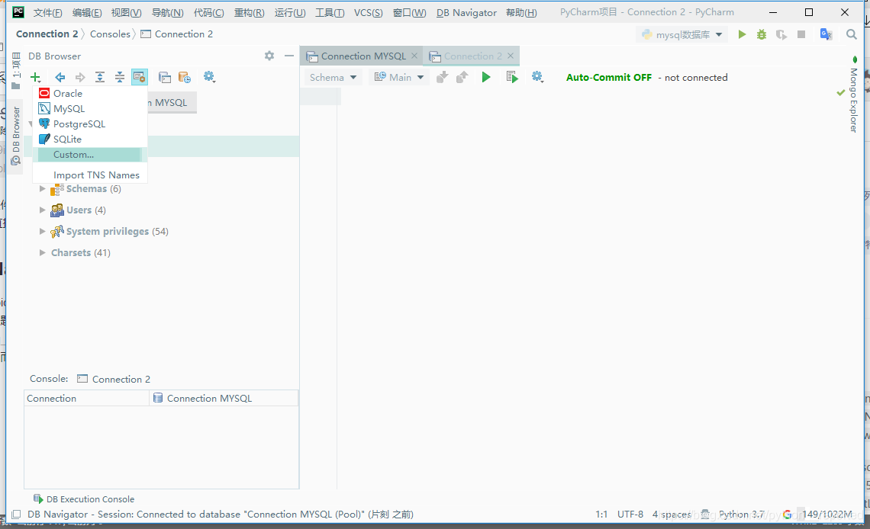Open VCS(S) menu
Screen dimensions: 870x529
[369, 12]
